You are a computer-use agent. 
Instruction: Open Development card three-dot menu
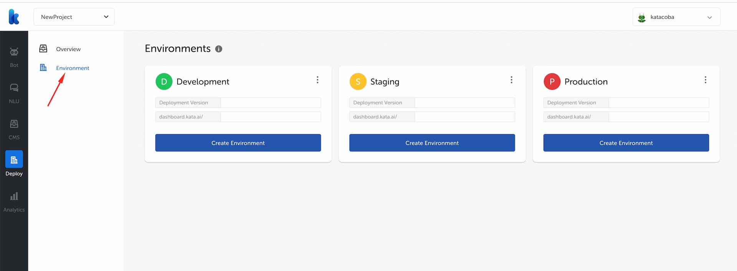click(x=317, y=80)
